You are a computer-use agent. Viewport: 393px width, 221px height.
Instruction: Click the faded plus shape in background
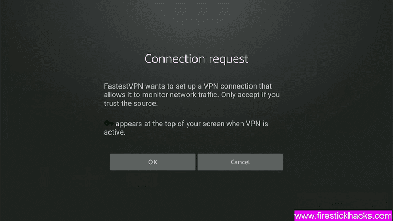pyautogui.click(x=88, y=178)
